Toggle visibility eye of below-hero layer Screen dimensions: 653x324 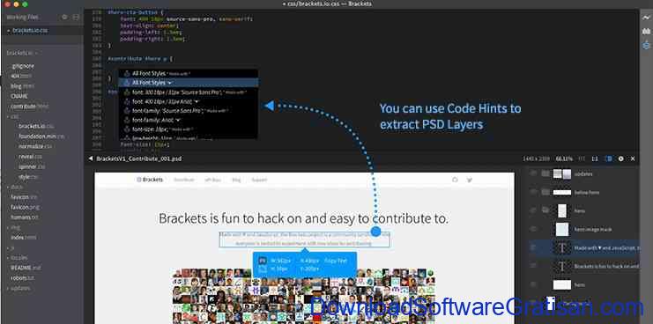[532, 192]
